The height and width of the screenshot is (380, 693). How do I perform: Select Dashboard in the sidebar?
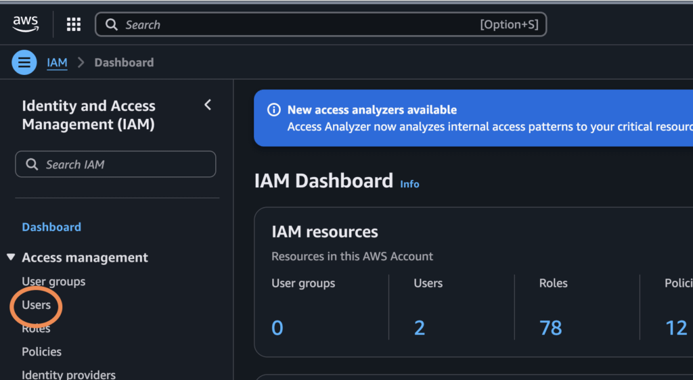[51, 227]
